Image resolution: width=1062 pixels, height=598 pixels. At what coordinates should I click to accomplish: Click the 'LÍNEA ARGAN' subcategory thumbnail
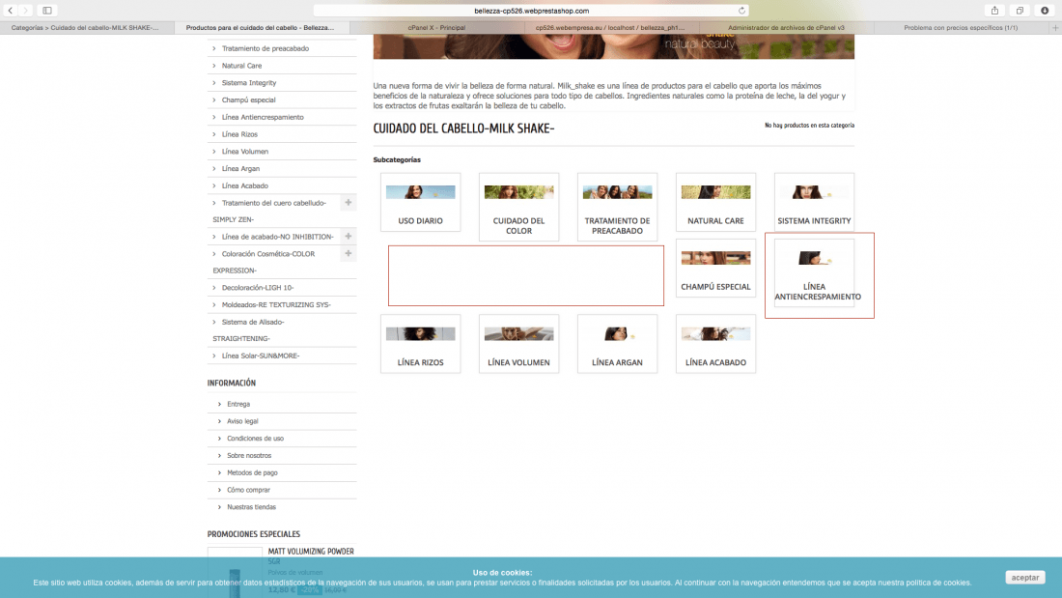617,334
